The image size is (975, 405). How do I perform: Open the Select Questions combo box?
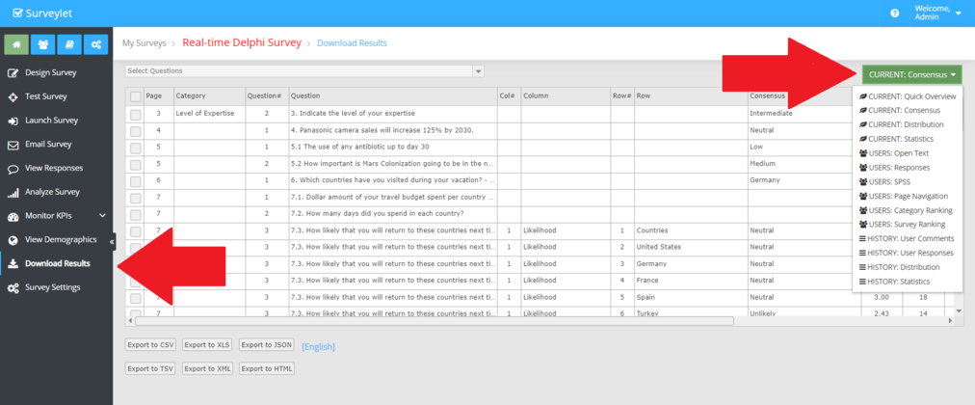tap(304, 71)
